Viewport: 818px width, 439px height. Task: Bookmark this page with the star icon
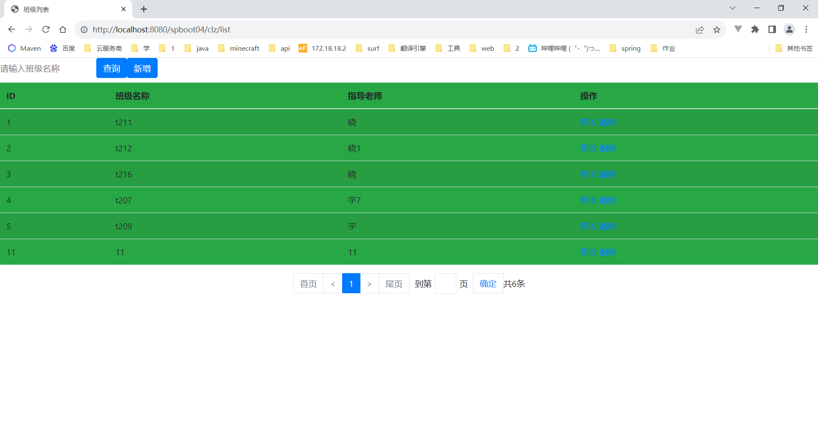point(717,29)
